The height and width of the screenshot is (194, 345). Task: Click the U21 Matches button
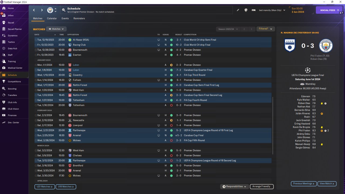click(x=45, y=186)
